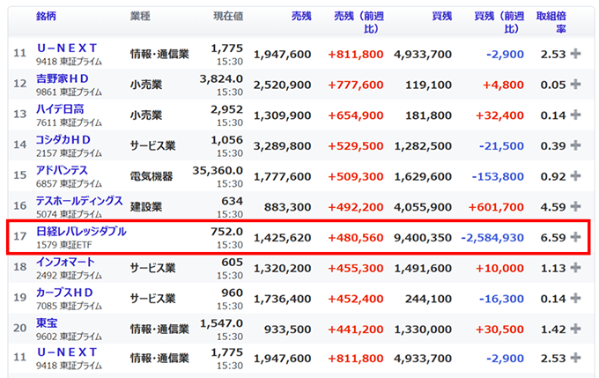Sort by the 買残 column header

[x=442, y=16]
